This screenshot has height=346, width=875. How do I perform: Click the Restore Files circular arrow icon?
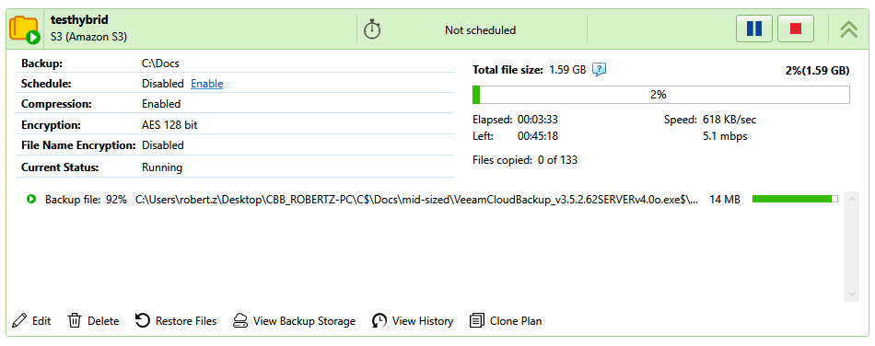point(143,320)
